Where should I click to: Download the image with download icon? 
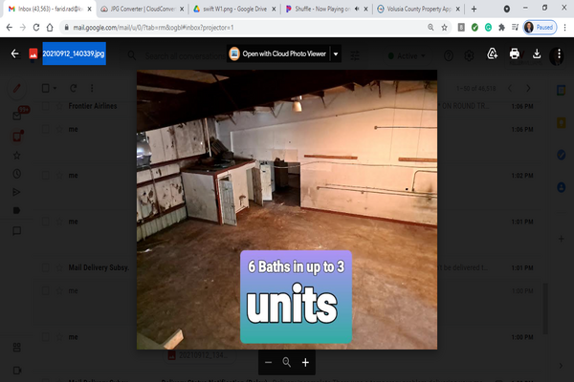pos(537,54)
